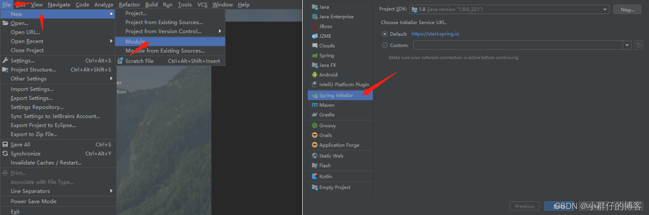649x215 pixels.
Task: Click the Flash folder icon
Action: [x=314, y=165]
